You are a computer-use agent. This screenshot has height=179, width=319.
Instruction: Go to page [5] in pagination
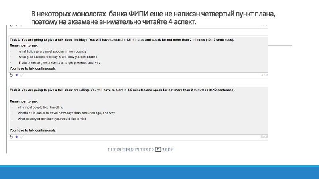pos(128,150)
